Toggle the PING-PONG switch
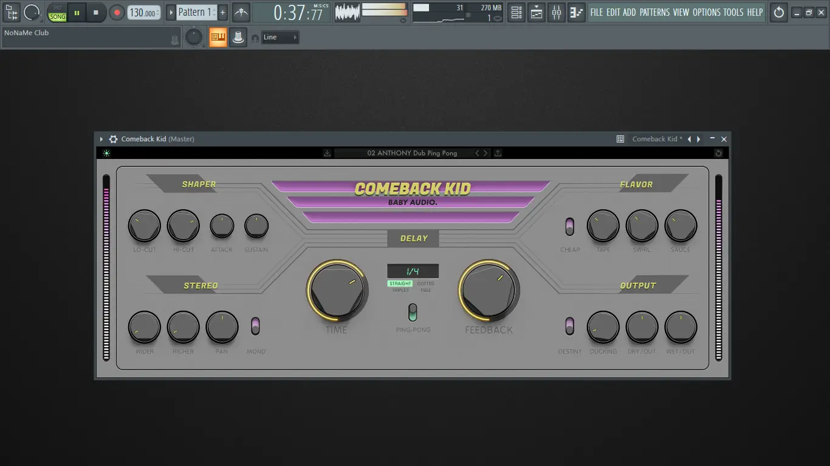This screenshot has width=830, height=466. click(413, 312)
